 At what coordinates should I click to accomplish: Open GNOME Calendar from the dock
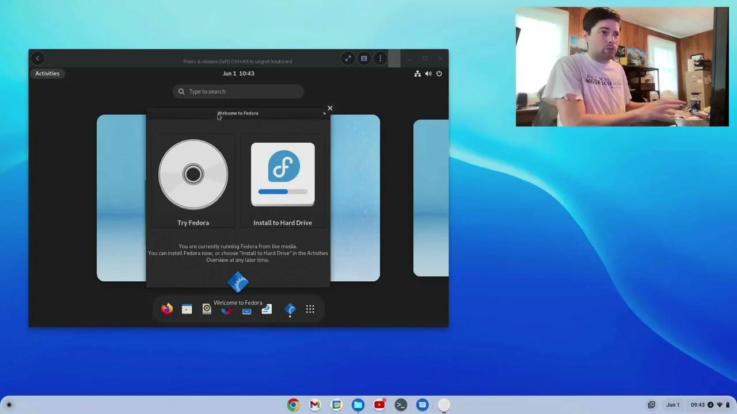(x=187, y=309)
